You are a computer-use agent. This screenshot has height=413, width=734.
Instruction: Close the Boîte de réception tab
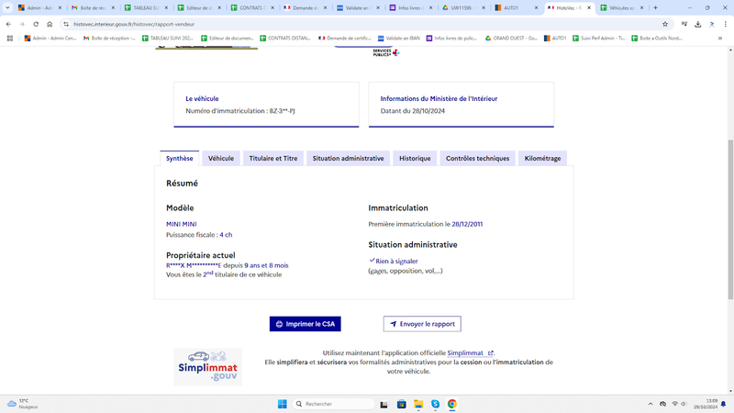pos(113,8)
